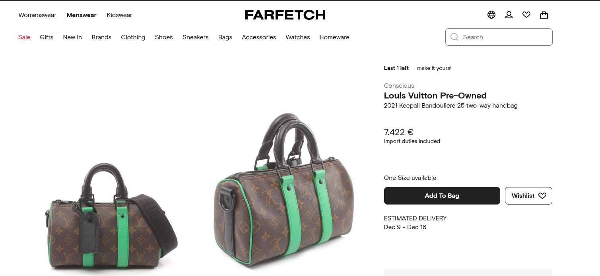
Task: Open Louis Vuitton Pre-Owned brand link
Action: [435, 96]
